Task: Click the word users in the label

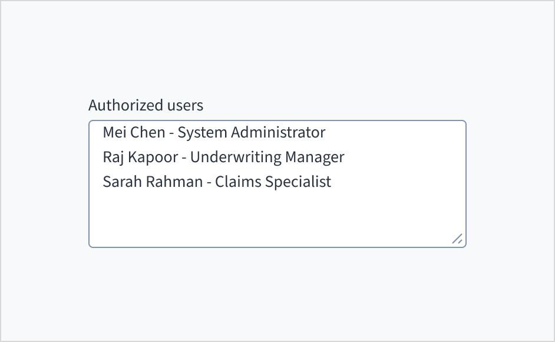Action: 185,105
